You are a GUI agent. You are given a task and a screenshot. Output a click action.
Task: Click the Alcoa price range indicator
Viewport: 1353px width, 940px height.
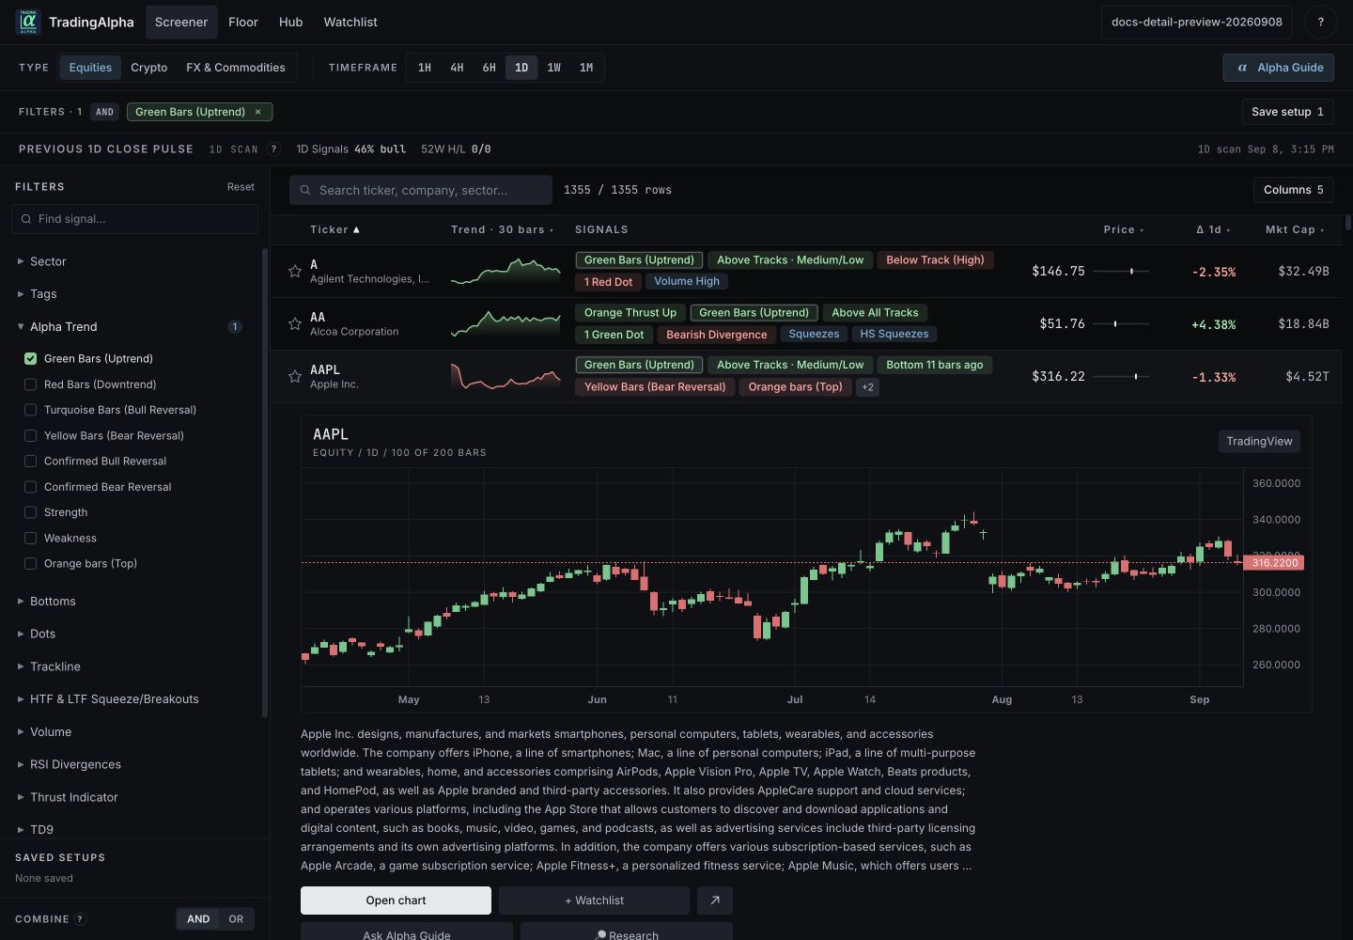coord(1121,323)
